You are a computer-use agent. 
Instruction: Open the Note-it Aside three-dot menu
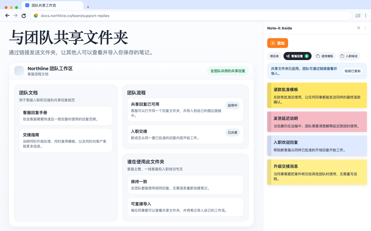(365, 28)
